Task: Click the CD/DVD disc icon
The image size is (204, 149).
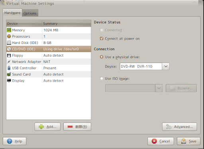Action: (x=9, y=49)
